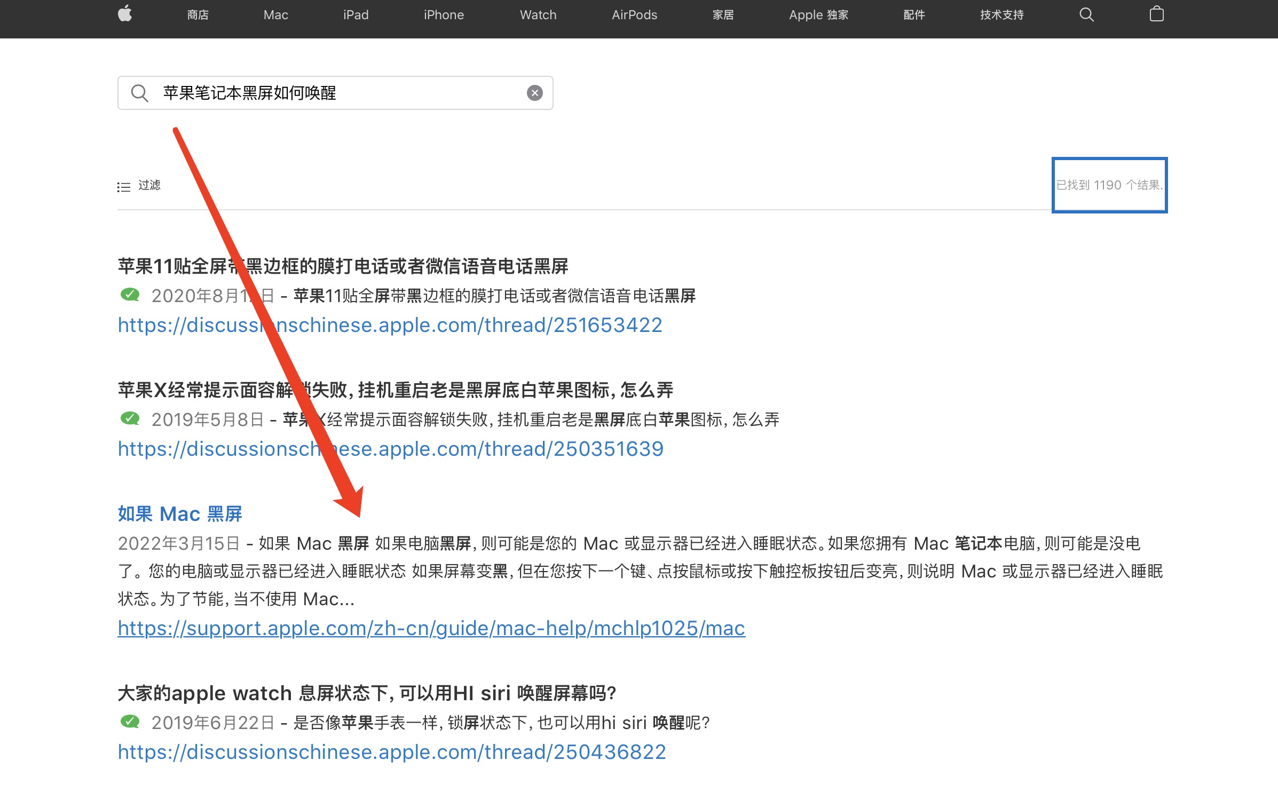Open the AirPods navigation item
1278x792 pixels.
point(634,15)
